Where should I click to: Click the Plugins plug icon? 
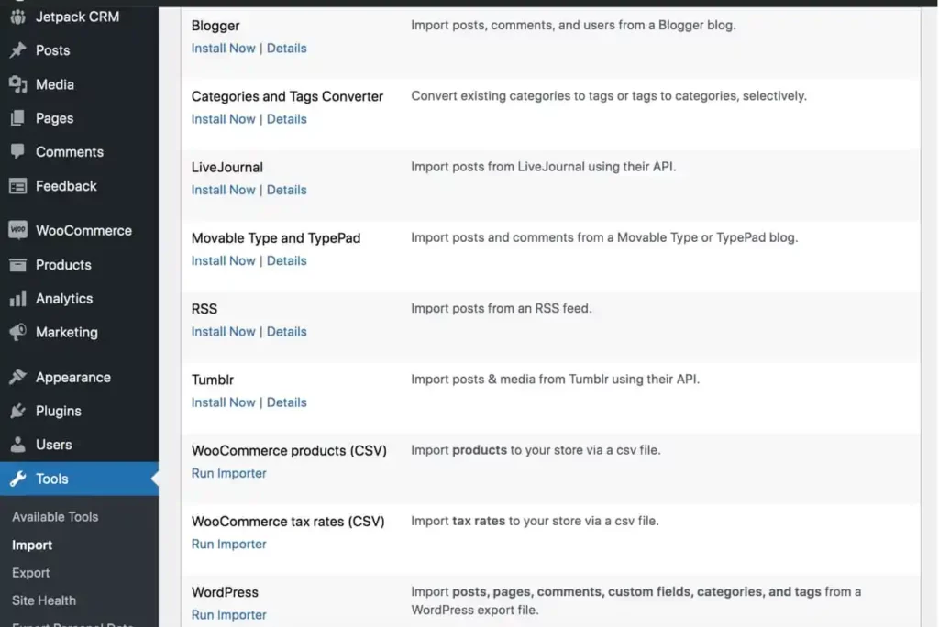pyautogui.click(x=17, y=412)
